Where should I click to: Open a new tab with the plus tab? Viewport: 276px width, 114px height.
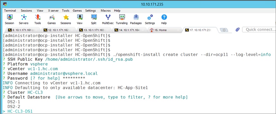(224, 30)
